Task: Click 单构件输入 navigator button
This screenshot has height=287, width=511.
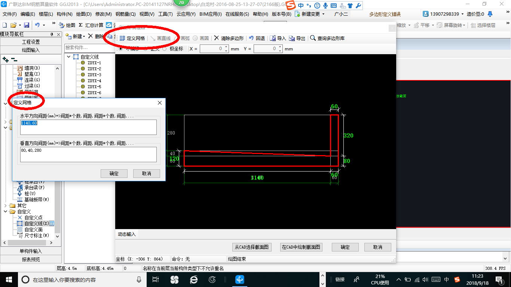Action: [31, 251]
